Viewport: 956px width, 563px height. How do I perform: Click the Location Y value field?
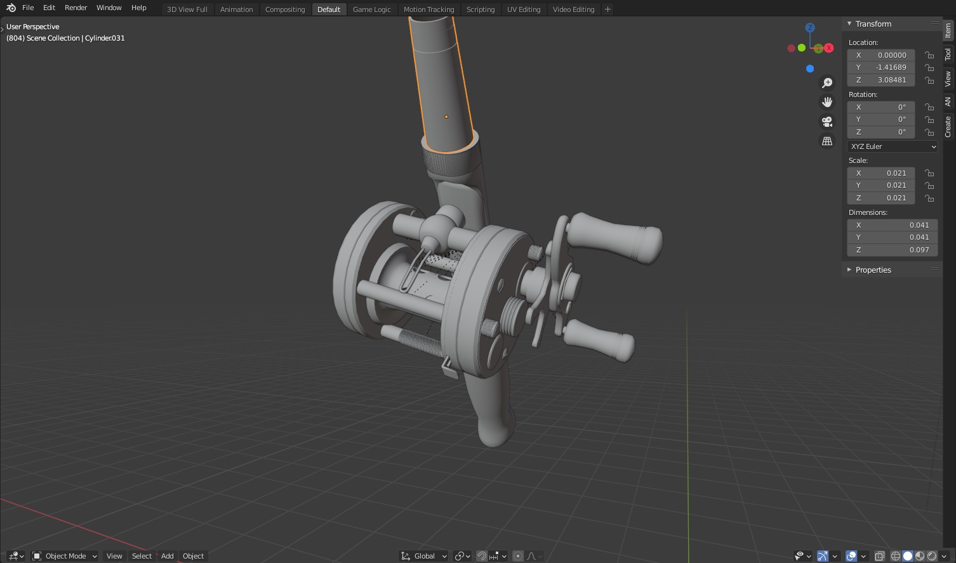[x=881, y=67]
